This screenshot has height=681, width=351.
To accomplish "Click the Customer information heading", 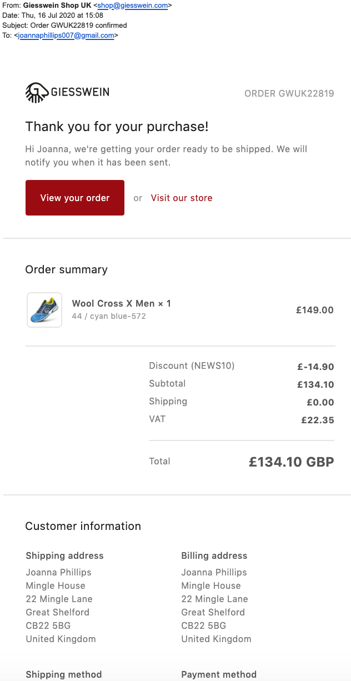I will click(x=83, y=526).
